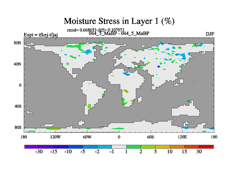
Task: Click the '10' colorbar tick label
Action: pyautogui.click(x=170, y=152)
